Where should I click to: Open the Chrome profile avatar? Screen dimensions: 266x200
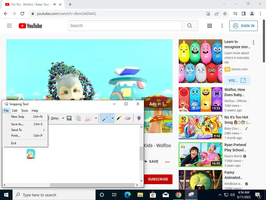pyautogui.click(x=252, y=14)
